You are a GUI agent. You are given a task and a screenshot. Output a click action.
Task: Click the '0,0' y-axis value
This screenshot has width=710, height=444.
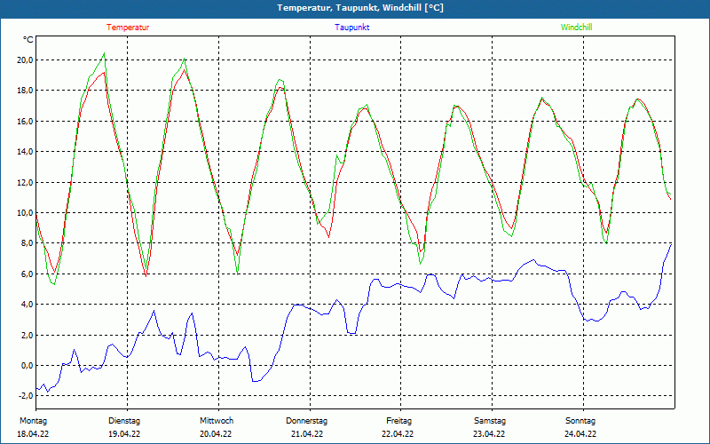coord(26,365)
